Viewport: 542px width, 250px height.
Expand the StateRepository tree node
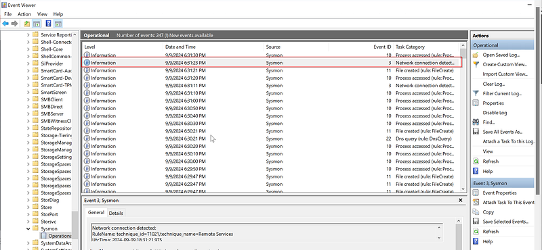(x=28, y=128)
